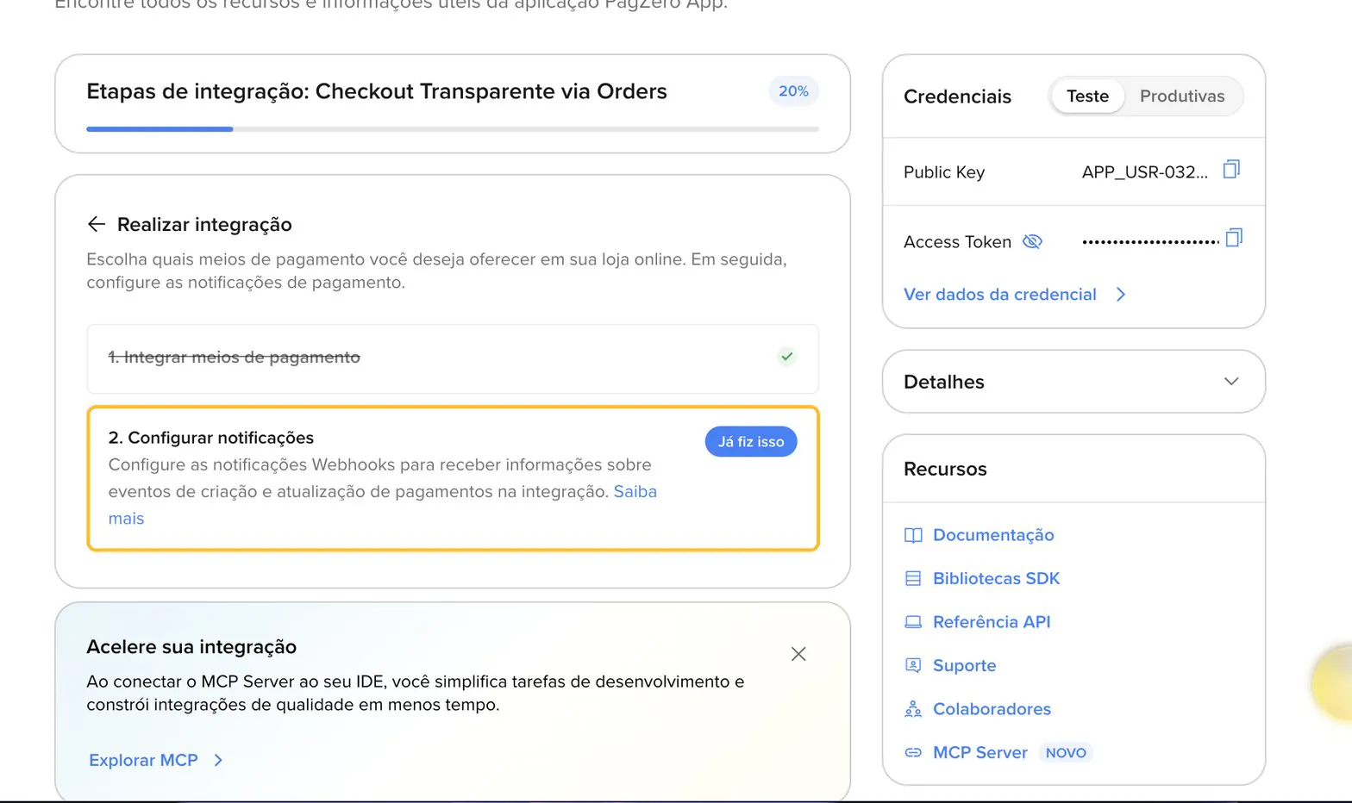Screen dimensions: 1352x803
Task: Switch credentials to Produtivas tab
Action: click(x=1182, y=96)
